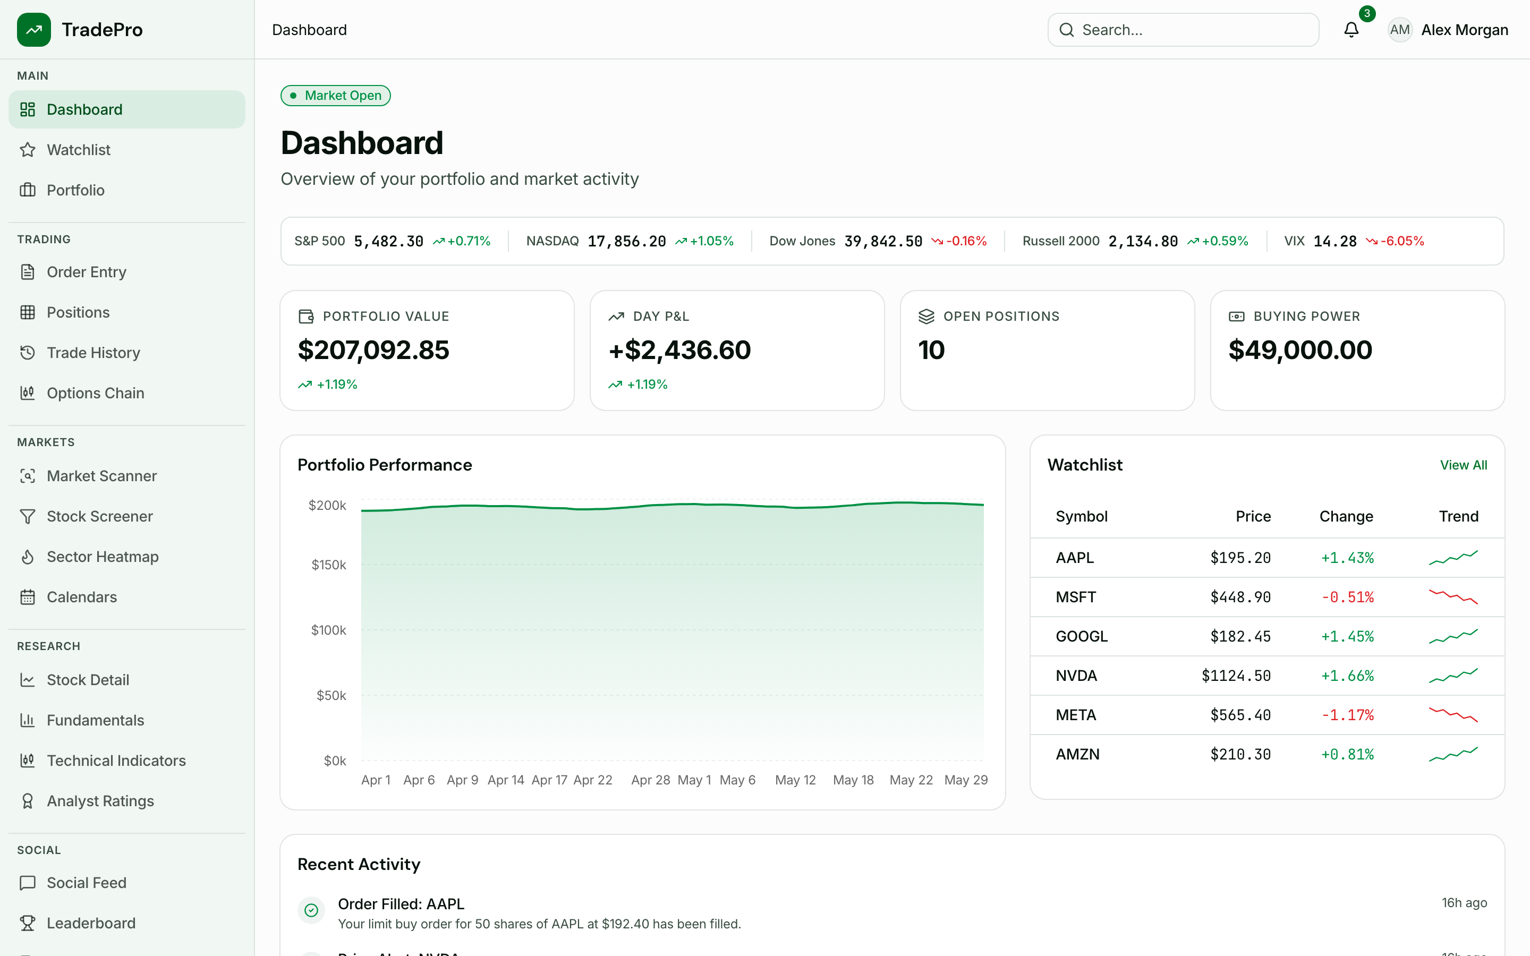Open Analyst Ratings
The height and width of the screenshot is (956, 1530).
pos(127,802)
